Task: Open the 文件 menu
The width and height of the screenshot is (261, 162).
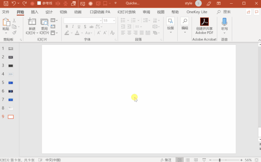Action: pos(6,12)
